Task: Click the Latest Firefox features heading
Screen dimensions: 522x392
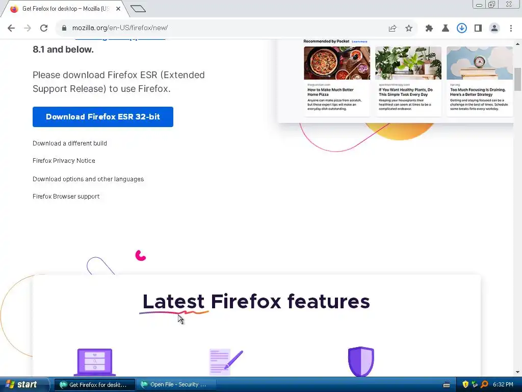Action: pos(256,301)
